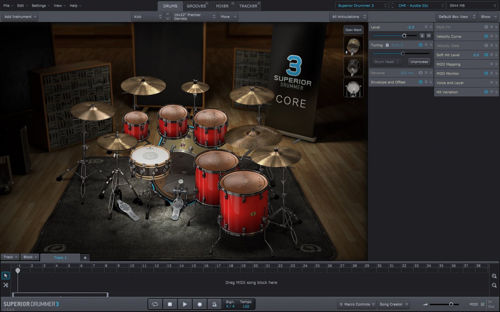
Task: Open the Voice and Layer menu icon
Action: 492,83
